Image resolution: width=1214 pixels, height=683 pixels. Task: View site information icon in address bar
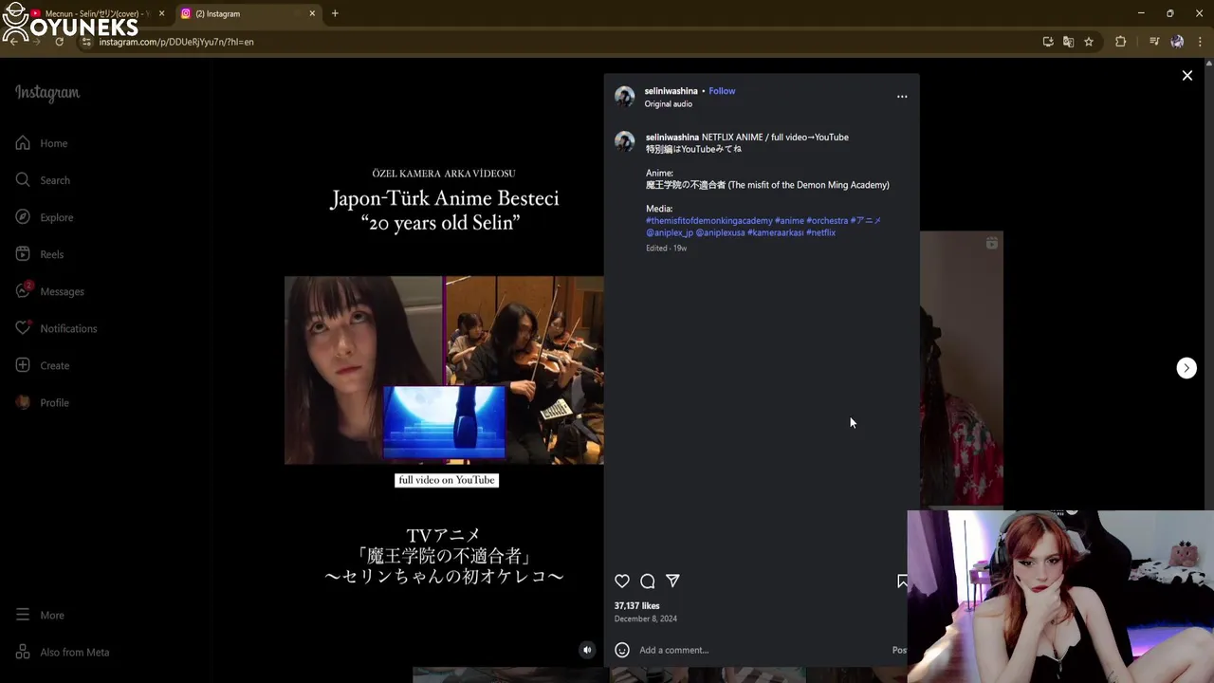click(86, 42)
